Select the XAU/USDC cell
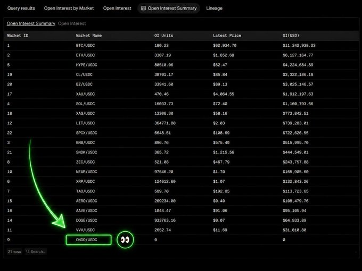362x271 pixels. click(85, 94)
